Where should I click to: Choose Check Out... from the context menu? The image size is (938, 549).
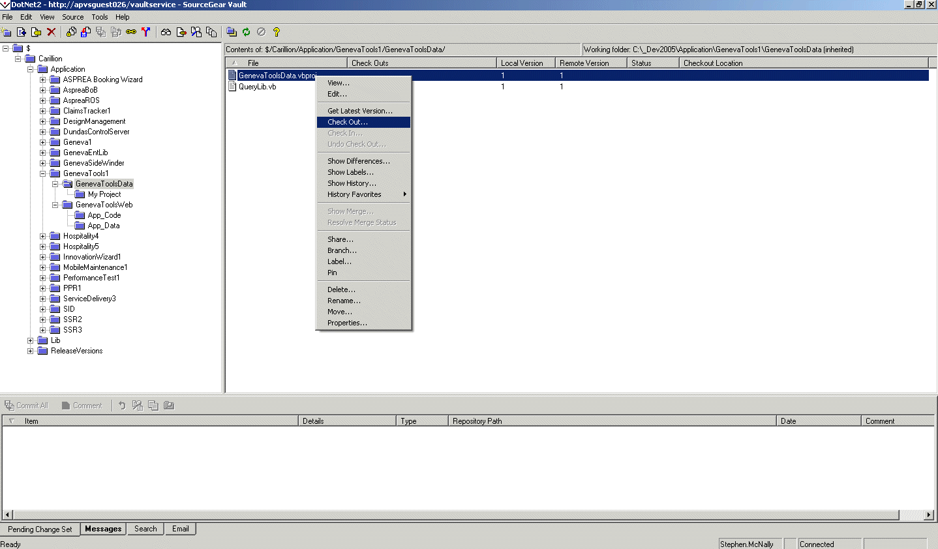[364, 122]
